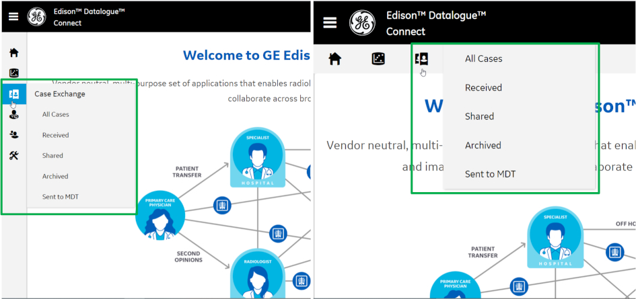Choose Shared in left flyout menu

[52, 156]
